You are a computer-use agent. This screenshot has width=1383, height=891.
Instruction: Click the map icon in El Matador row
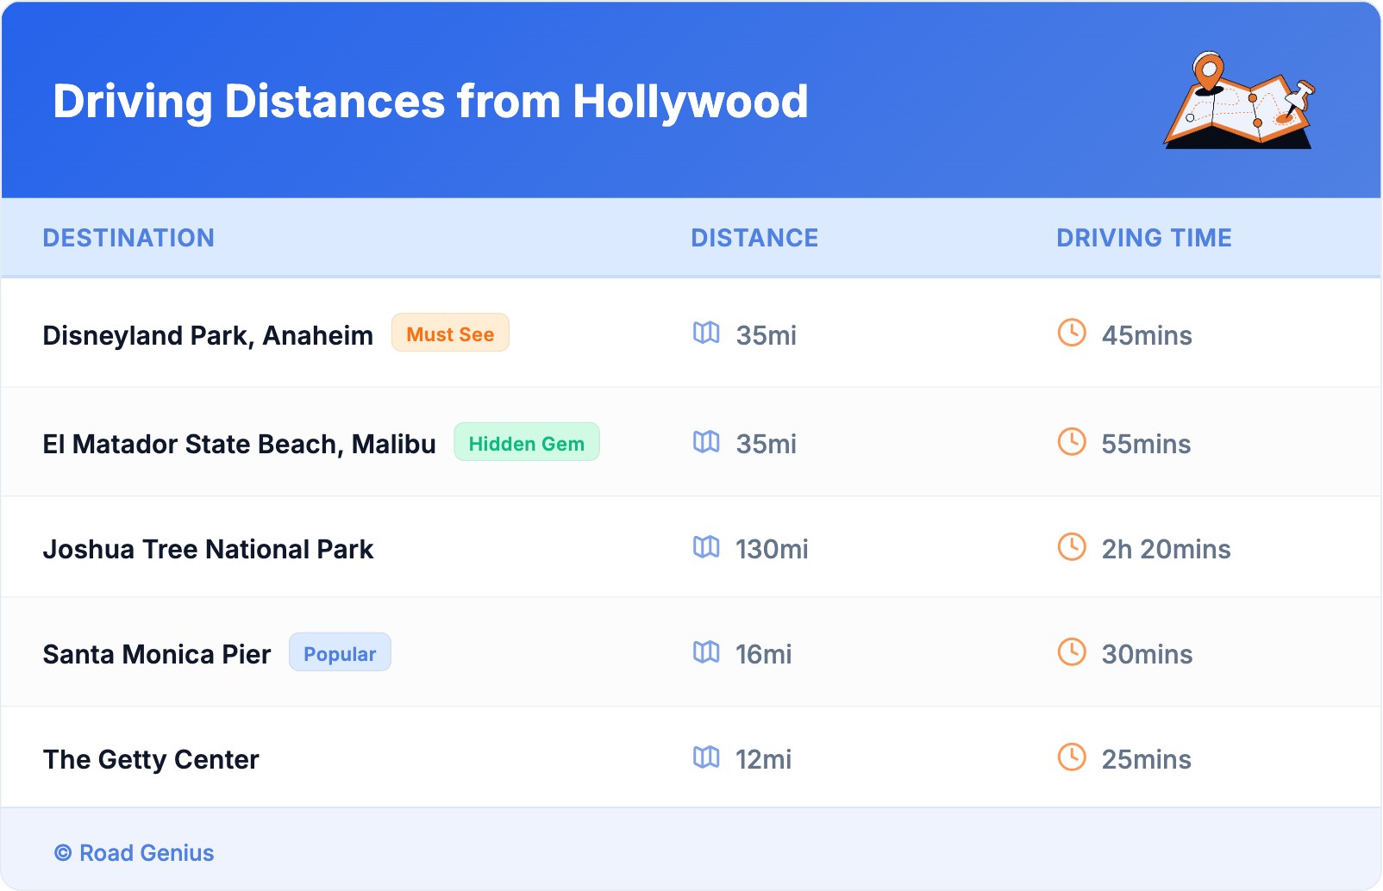(x=706, y=442)
